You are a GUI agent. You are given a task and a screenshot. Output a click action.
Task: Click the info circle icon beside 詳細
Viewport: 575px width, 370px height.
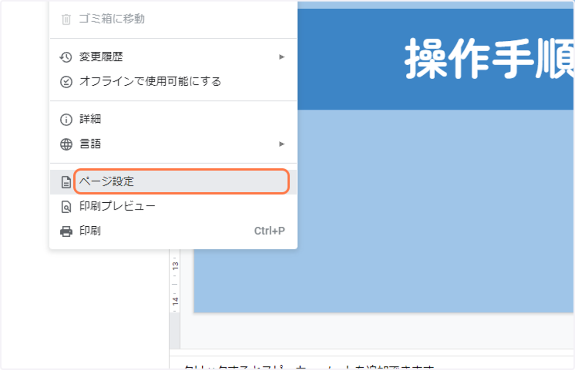point(66,119)
